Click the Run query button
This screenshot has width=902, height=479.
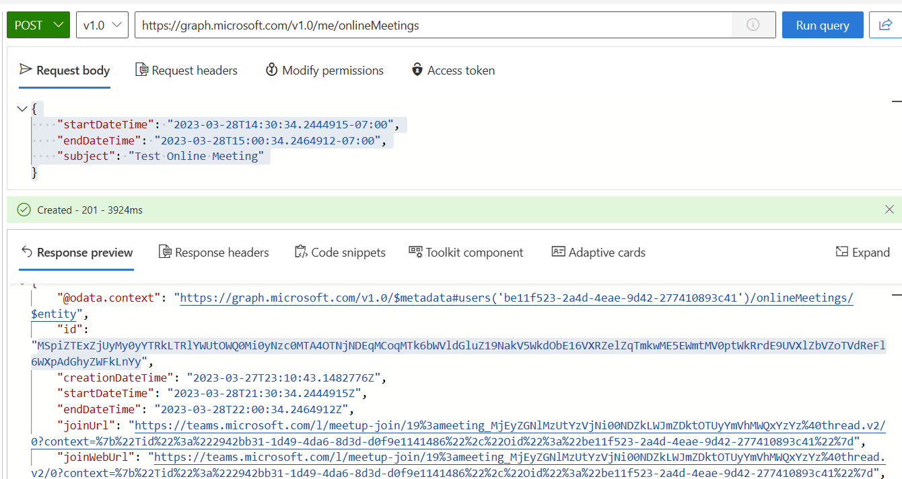(823, 24)
